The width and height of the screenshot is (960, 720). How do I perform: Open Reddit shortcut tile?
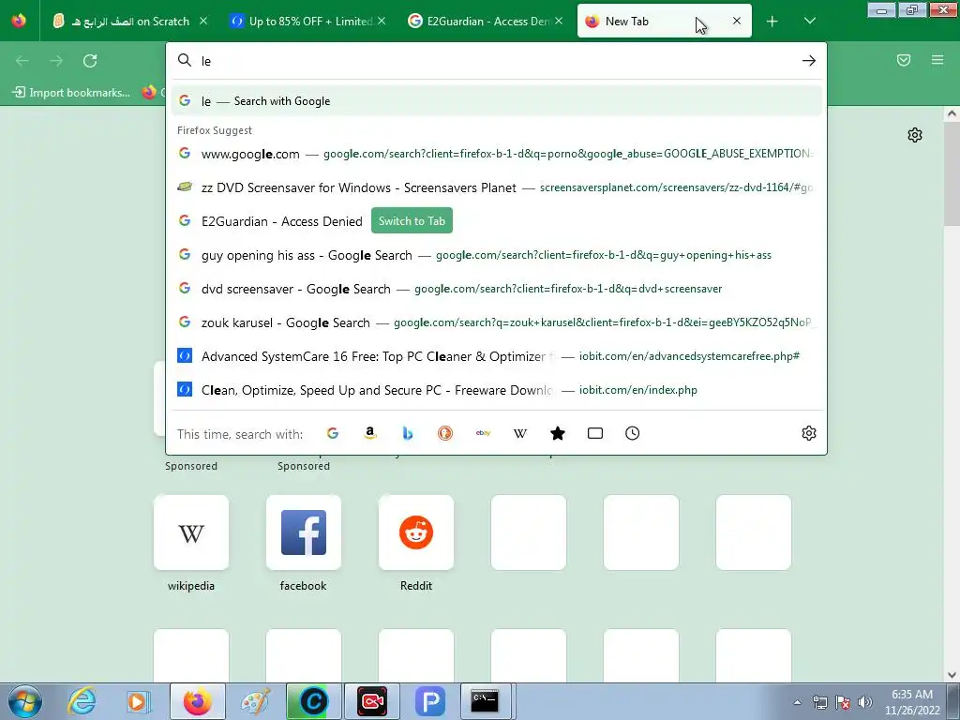[x=416, y=532]
